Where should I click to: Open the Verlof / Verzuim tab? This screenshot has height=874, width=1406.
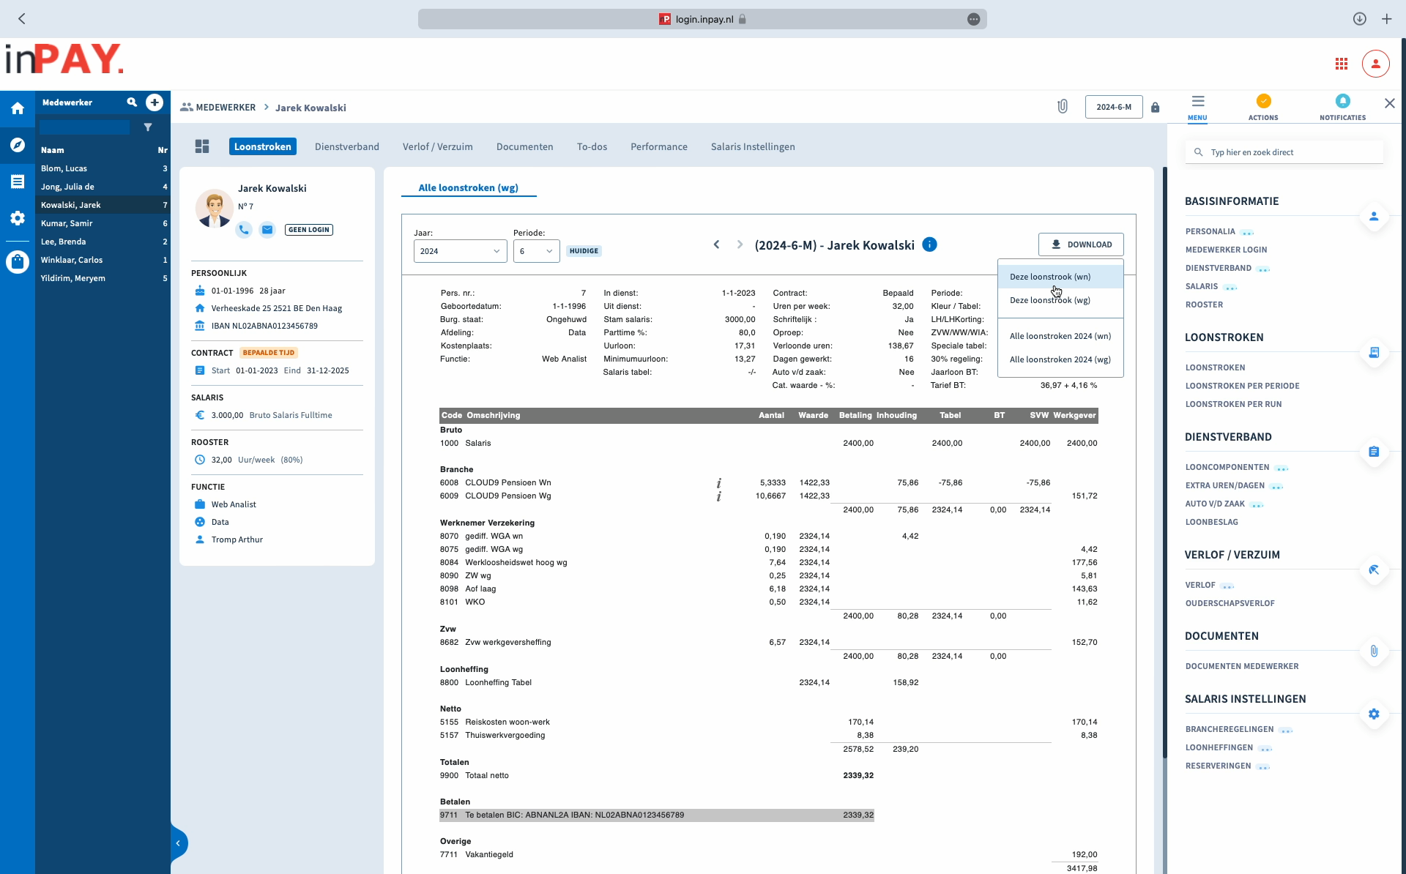coord(438,146)
